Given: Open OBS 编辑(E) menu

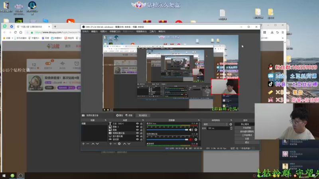Looking at the screenshot, I should coord(95,31).
